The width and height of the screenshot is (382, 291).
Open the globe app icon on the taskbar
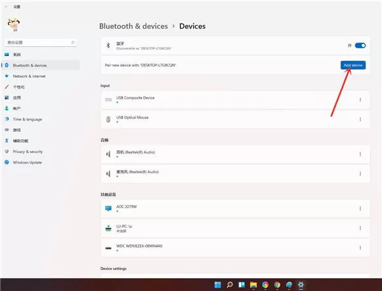[289, 285]
